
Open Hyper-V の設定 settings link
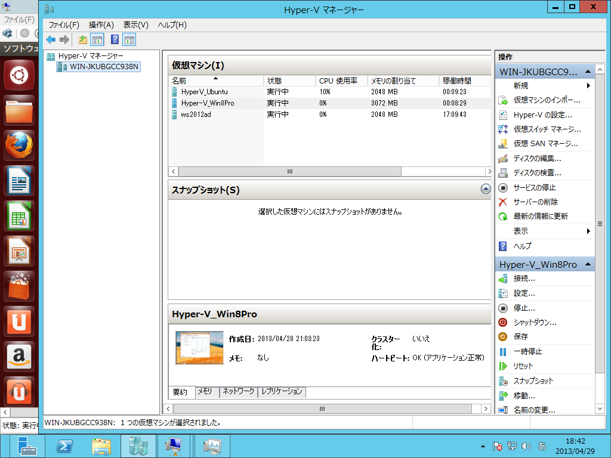tap(542, 114)
